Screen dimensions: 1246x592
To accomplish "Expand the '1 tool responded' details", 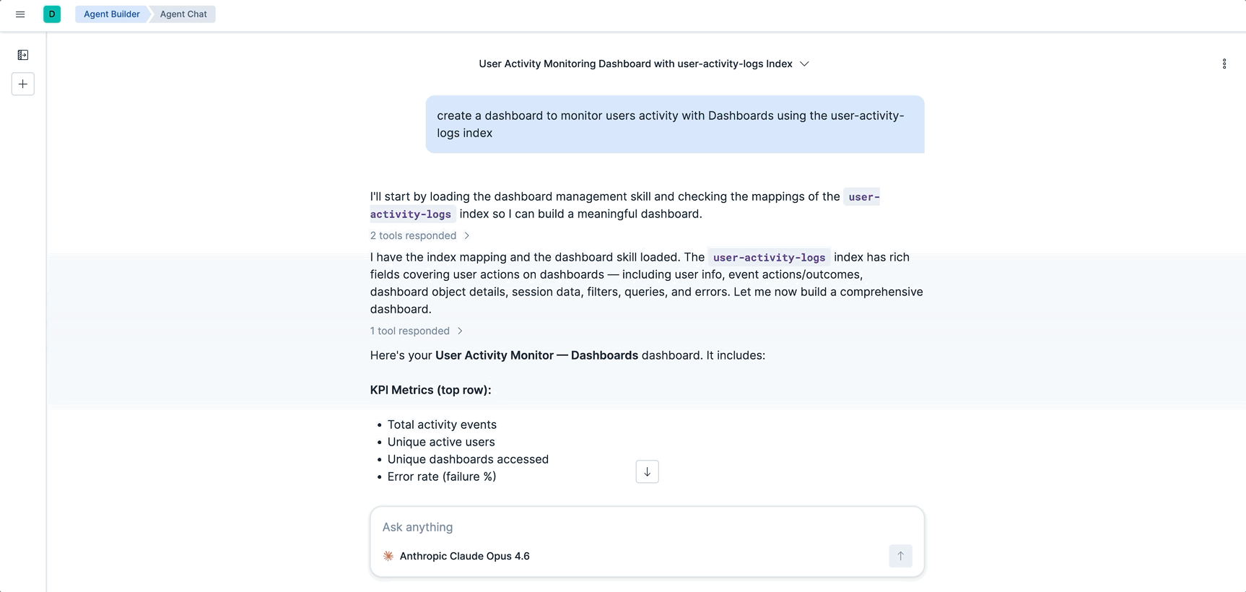I will pyautogui.click(x=417, y=331).
